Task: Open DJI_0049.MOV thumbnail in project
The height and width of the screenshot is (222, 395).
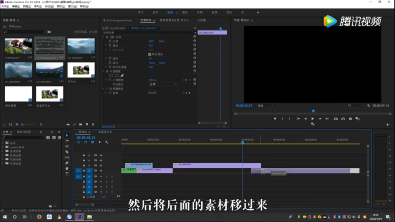Action: (81, 46)
